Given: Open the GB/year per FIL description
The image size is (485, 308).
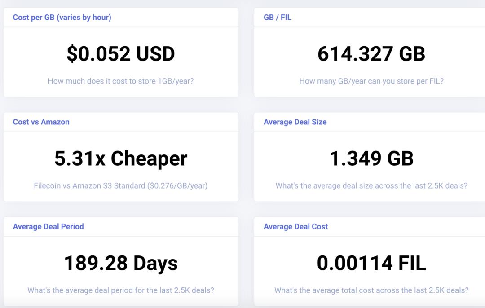Looking at the screenshot, I should [x=372, y=81].
